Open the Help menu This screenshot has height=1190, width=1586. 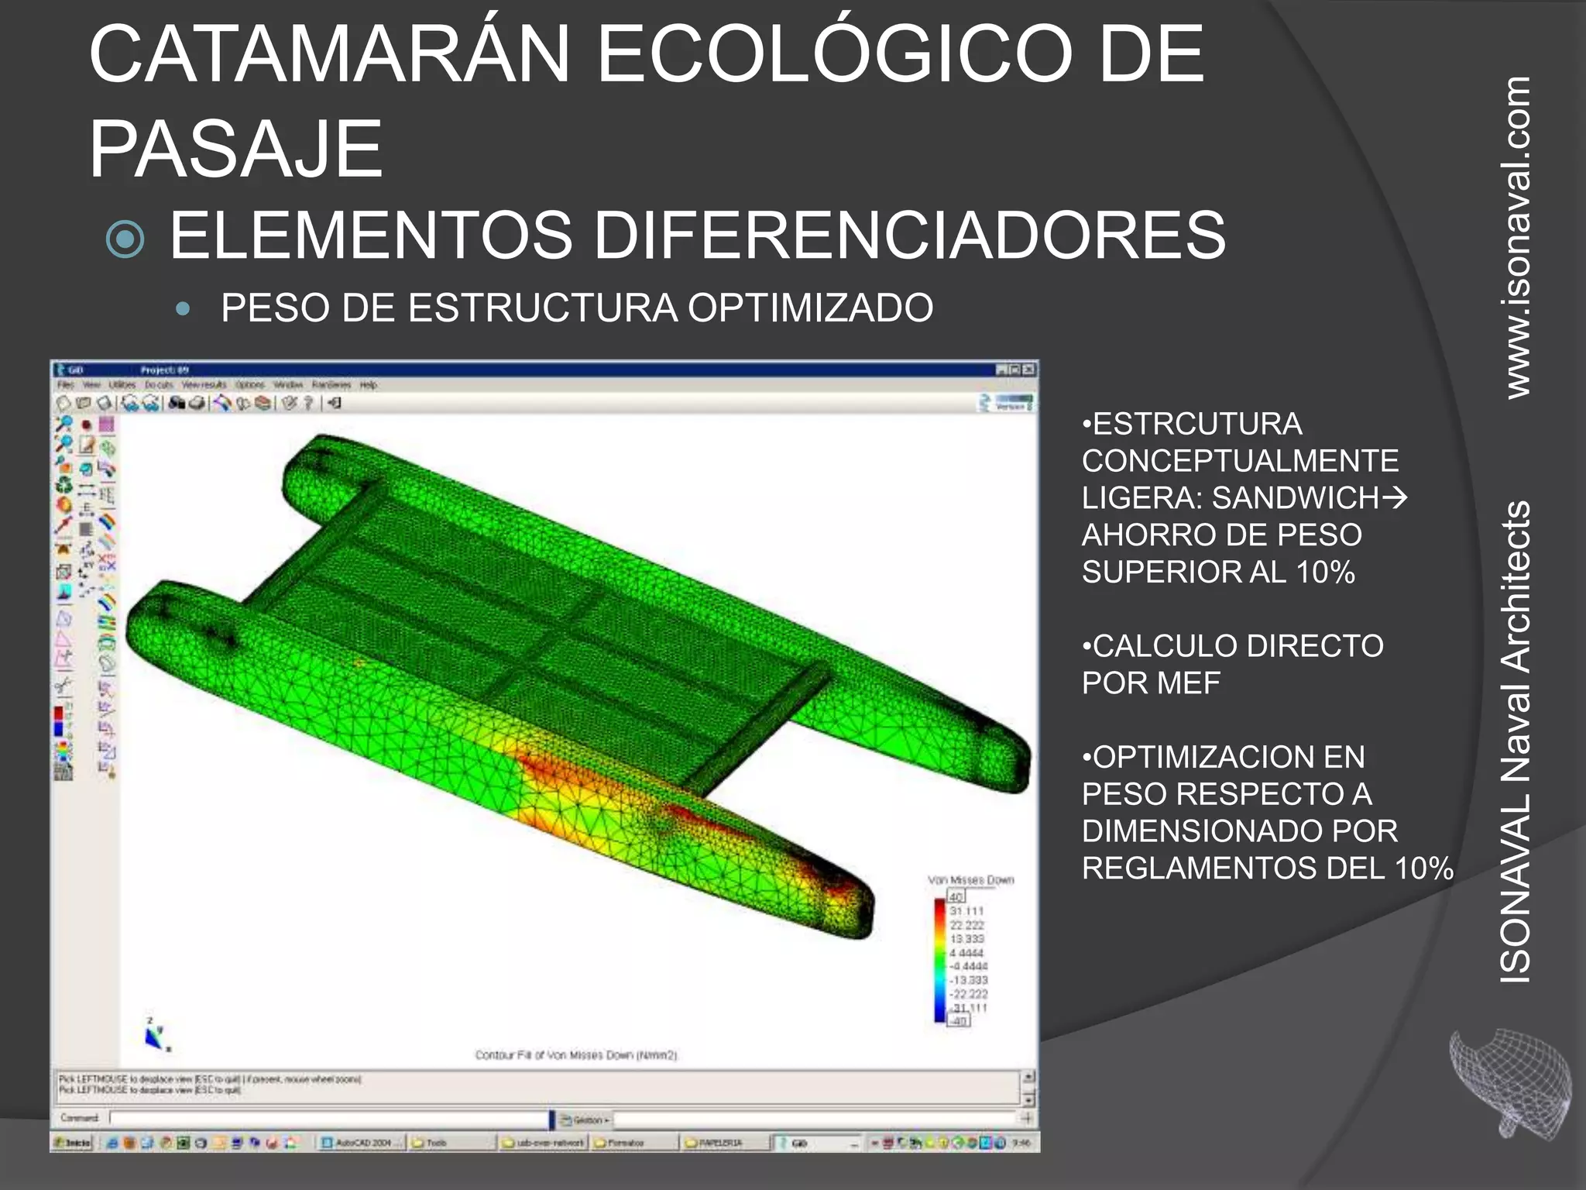pyautogui.click(x=369, y=385)
